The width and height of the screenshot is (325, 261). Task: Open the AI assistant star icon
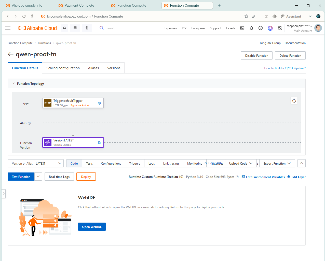pyautogui.click(x=270, y=28)
